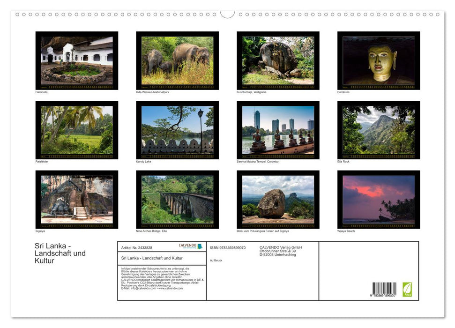The image size is (455, 328).
Task: Click the 'D-82008 Unterhaching' line
Action: 278,254
